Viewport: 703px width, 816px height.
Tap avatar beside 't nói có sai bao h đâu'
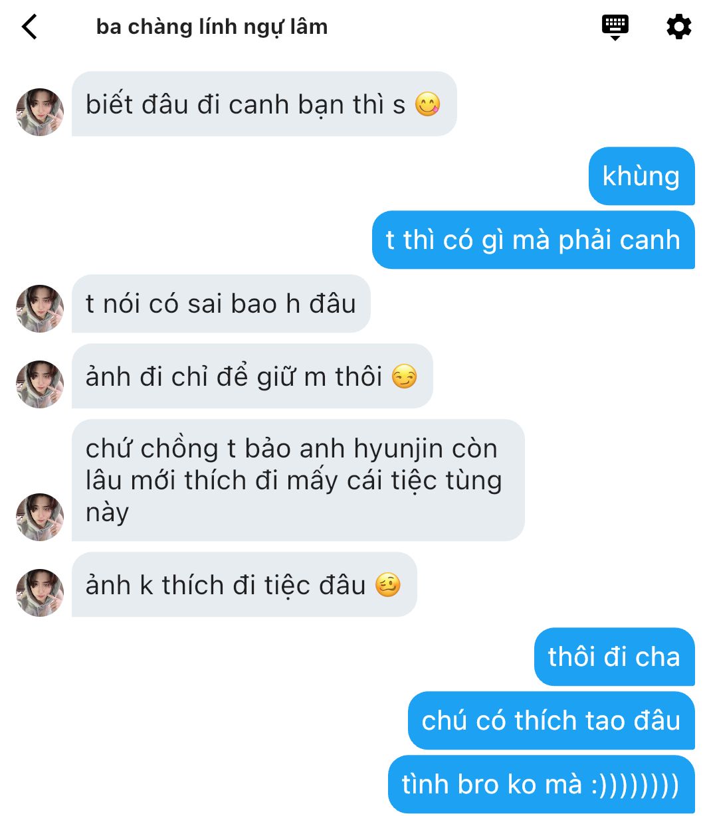pyautogui.click(x=40, y=308)
